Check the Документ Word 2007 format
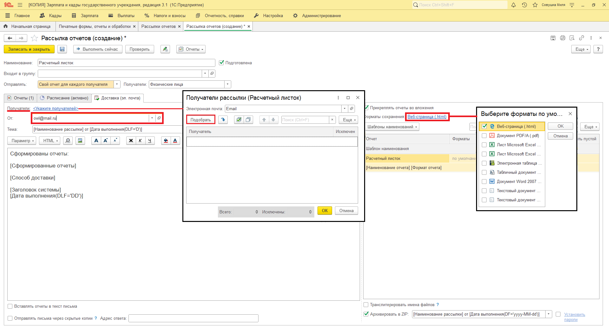This screenshot has height=327, width=609. pyautogui.click(x=484, y=181)
